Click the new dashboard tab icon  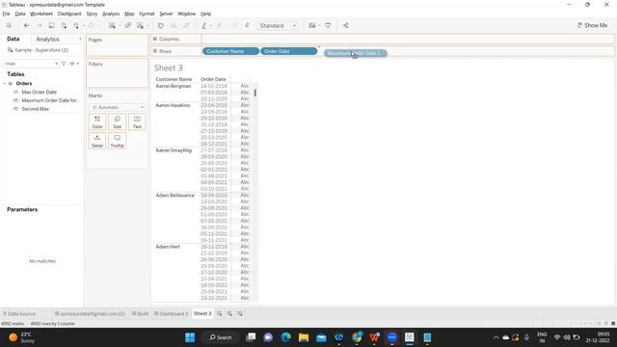(x=229, y=313)
